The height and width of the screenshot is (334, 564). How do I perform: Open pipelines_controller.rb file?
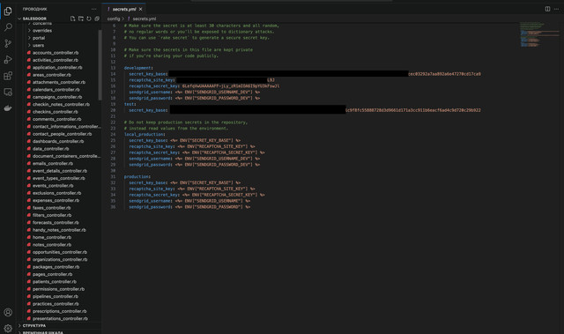[56, 296]
